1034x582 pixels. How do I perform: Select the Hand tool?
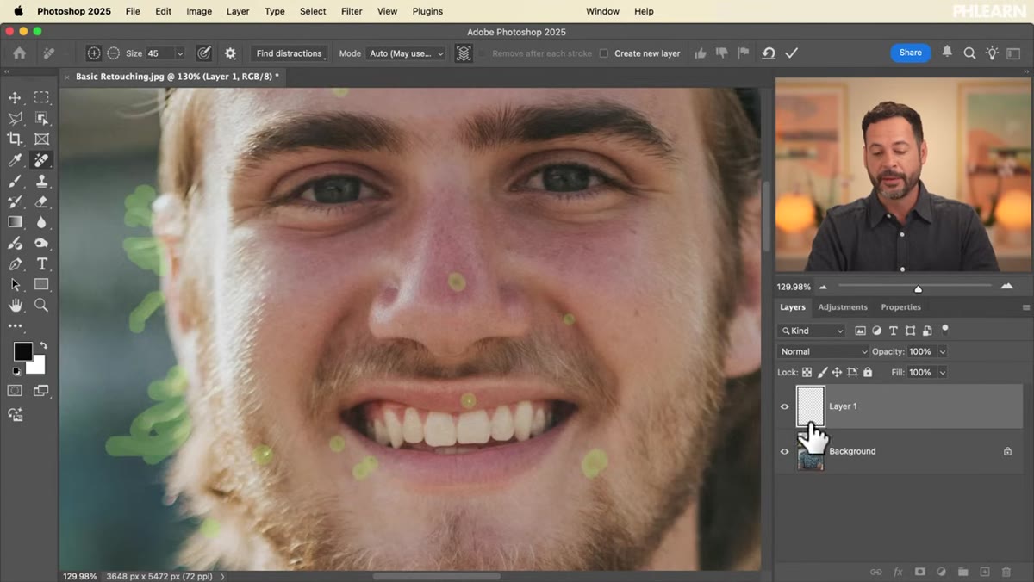(15, 306)
